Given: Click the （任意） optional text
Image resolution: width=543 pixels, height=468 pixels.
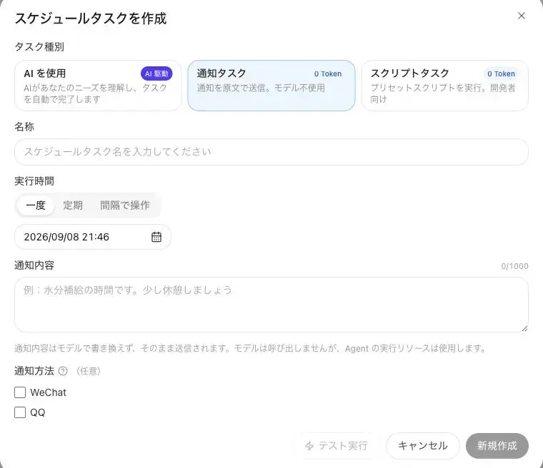Looking at the screenshot, I should (89, 371).
